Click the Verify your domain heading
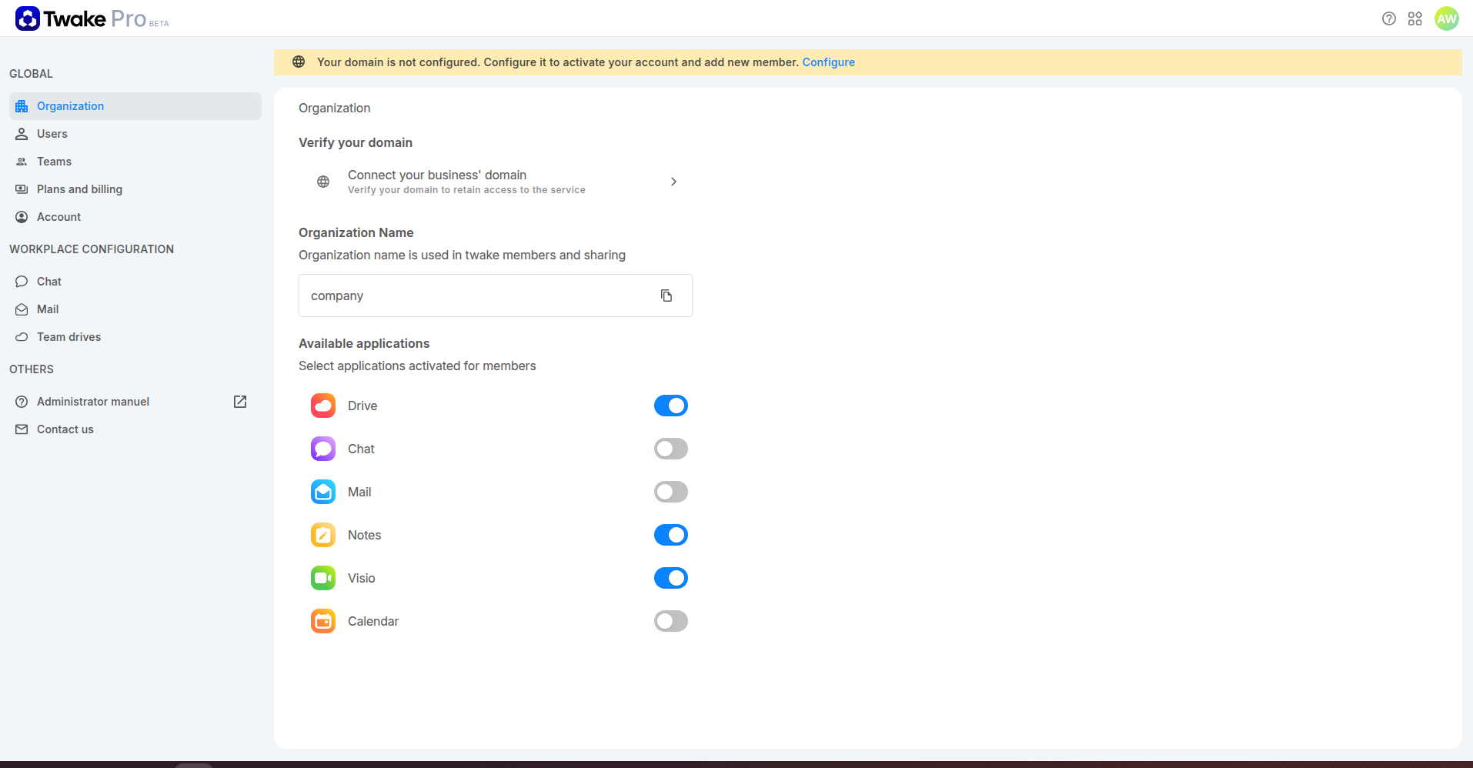Screen dimensions: 1473x768 pyautogui.click(x=356, y=142)
